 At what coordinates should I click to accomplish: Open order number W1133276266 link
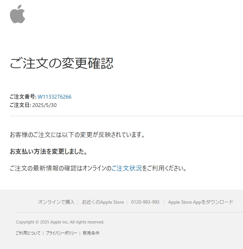(x=55, y=97)
